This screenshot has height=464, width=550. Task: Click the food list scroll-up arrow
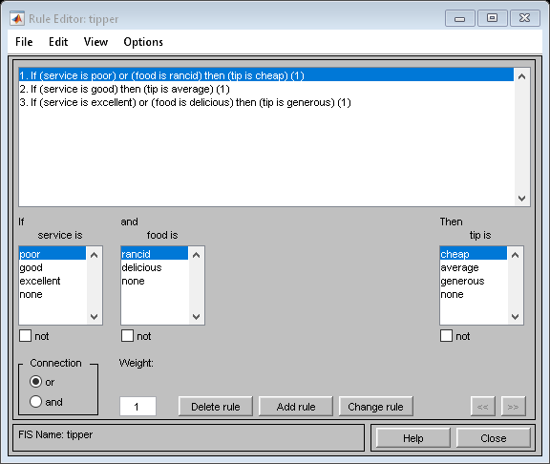click(x=196, y=255)
